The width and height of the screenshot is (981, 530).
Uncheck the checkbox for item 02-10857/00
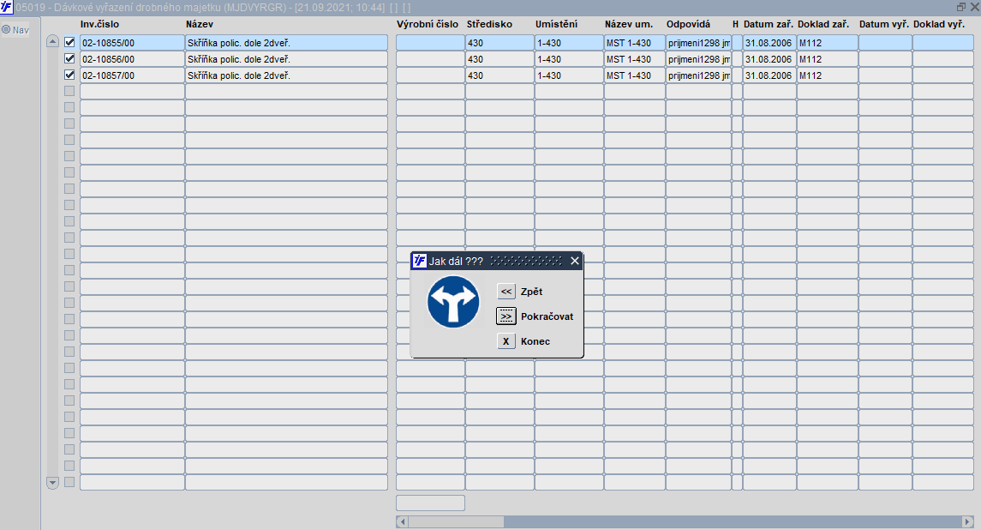69,75
